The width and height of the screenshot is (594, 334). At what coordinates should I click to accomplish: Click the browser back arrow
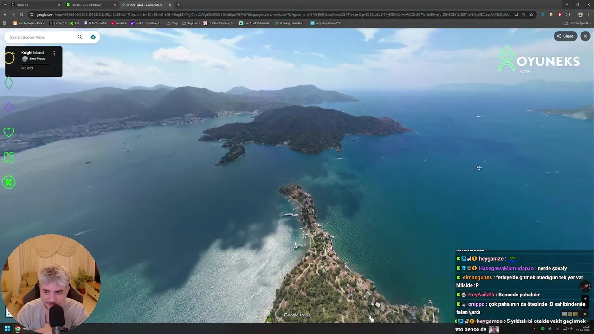click(5, 14)
